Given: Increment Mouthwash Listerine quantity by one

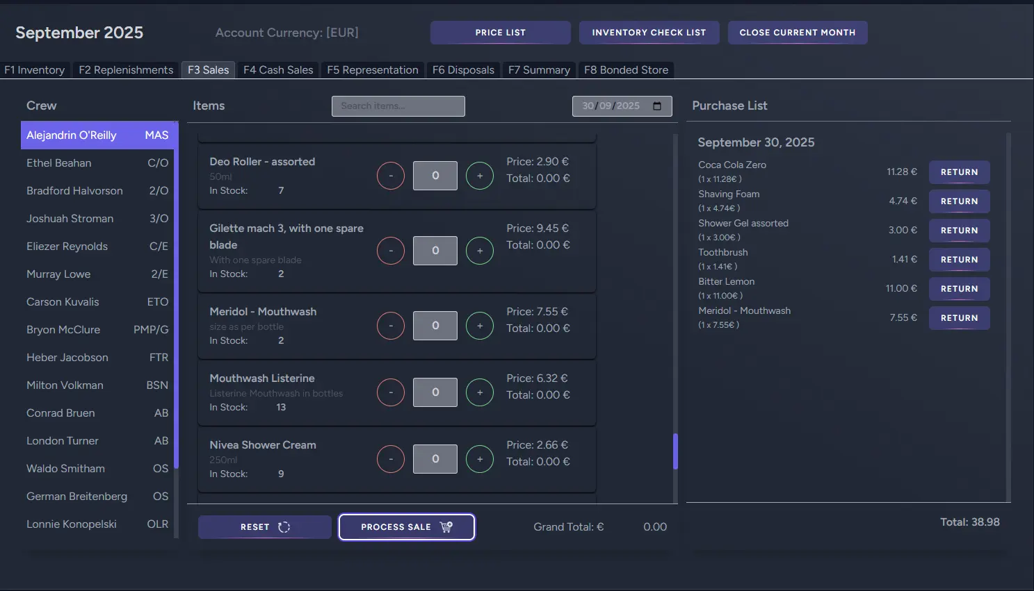Looking at the screenshot, I should pyautogui.click(x=479, y=392).
